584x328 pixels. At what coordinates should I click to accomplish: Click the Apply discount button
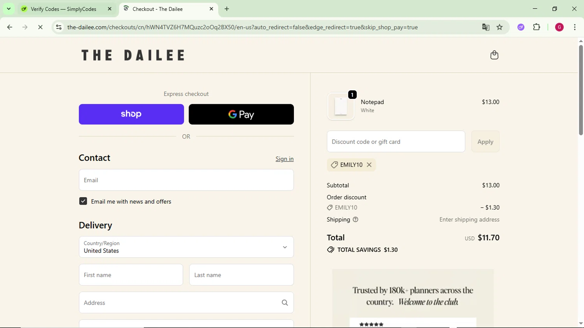tap(485, 142)
